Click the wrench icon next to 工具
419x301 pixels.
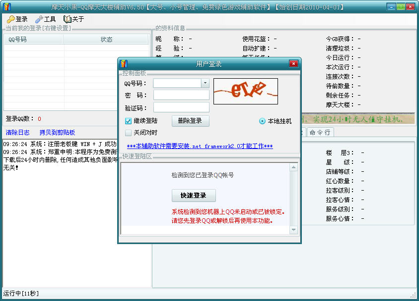pos(39,19)
